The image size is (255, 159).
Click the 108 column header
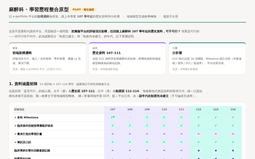coord(130,109)
